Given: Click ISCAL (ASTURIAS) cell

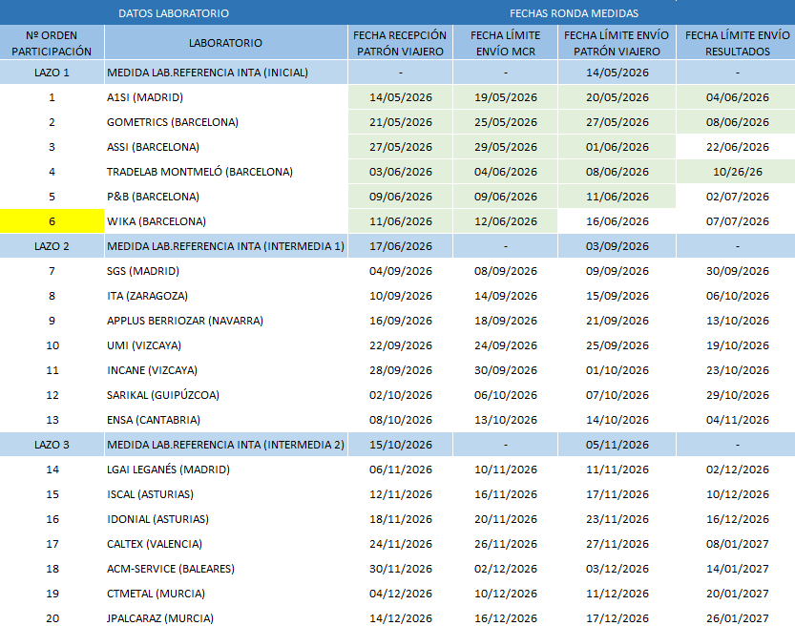Looking at the screenshot, I should tap(225, 494).
